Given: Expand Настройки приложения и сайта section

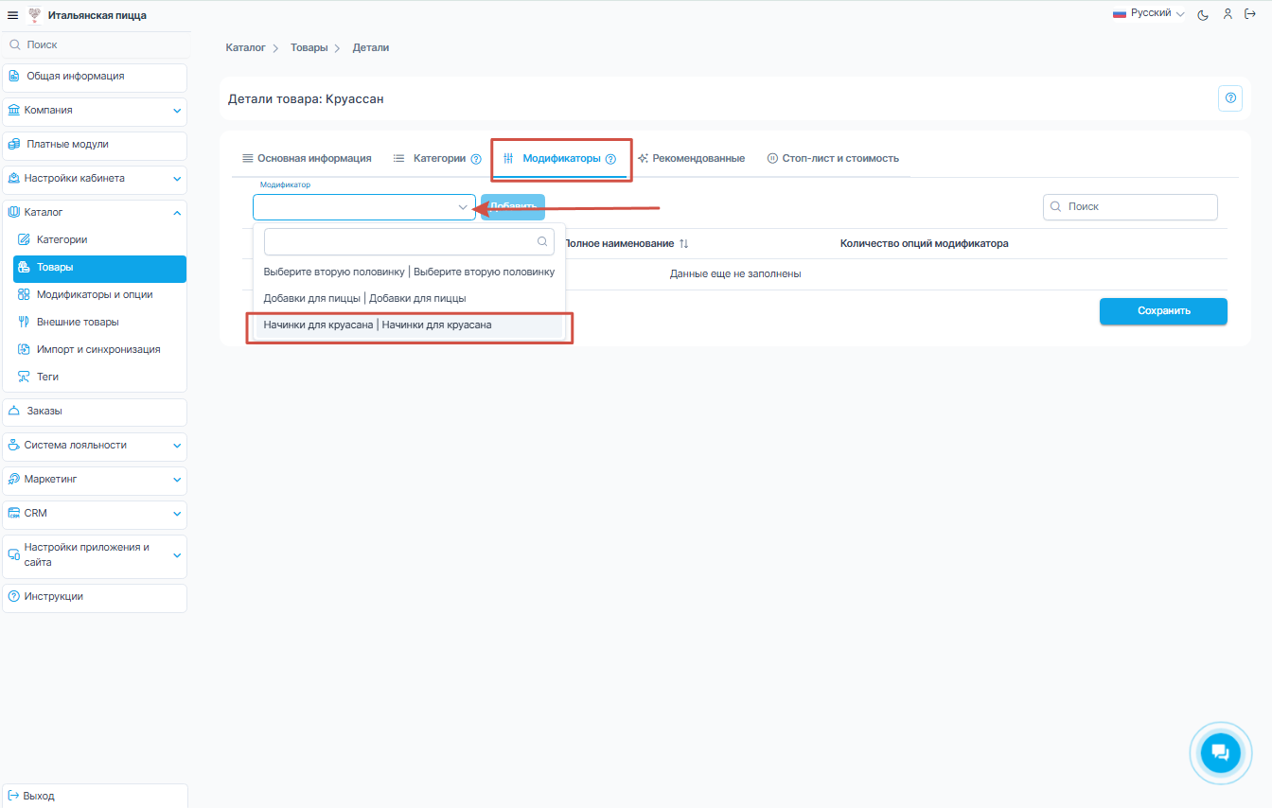Looking at the screenshot, I should pyautogui.click(x=177, y=555).
